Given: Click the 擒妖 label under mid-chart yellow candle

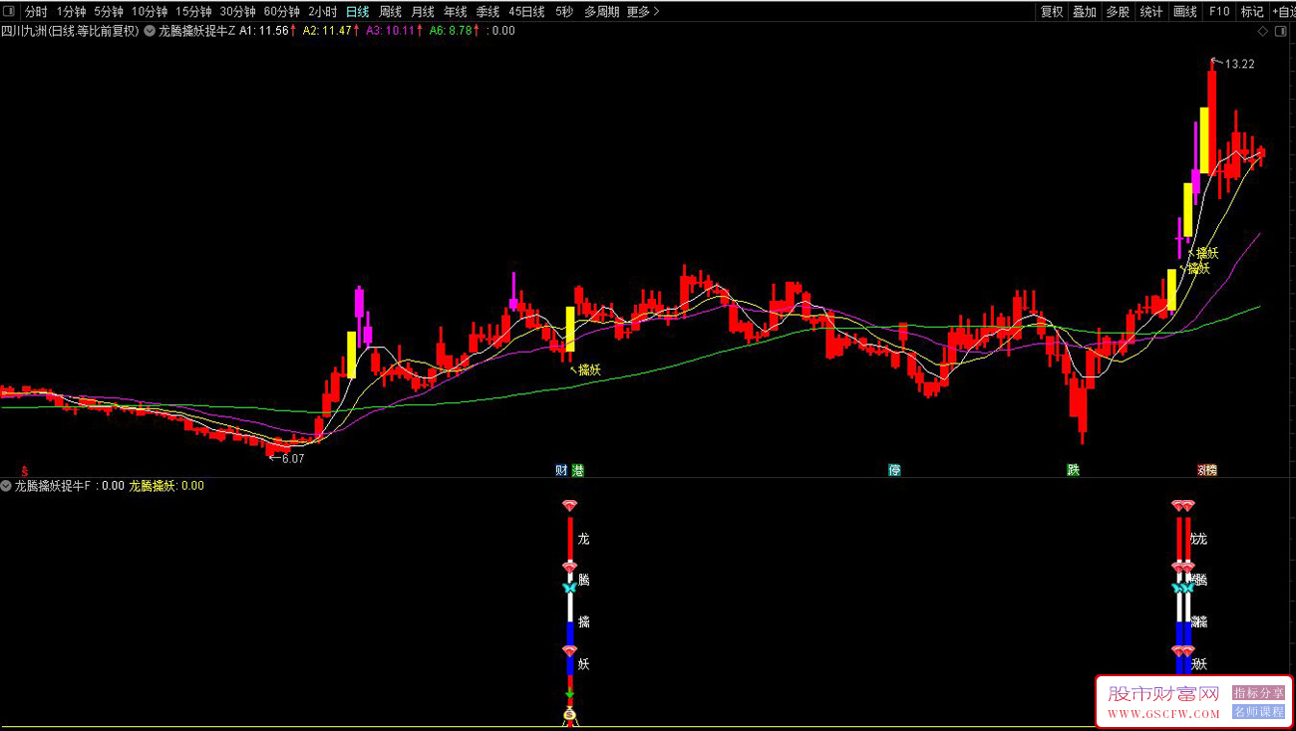Looking at the screenshot, I should click(589, 370).
